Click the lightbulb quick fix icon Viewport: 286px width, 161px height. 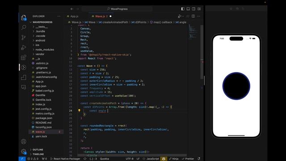click(79, 110)
